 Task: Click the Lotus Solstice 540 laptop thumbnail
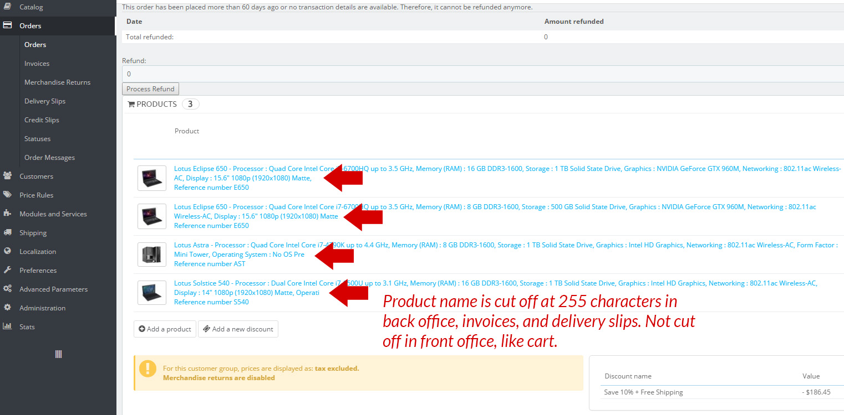click(152, 293)
